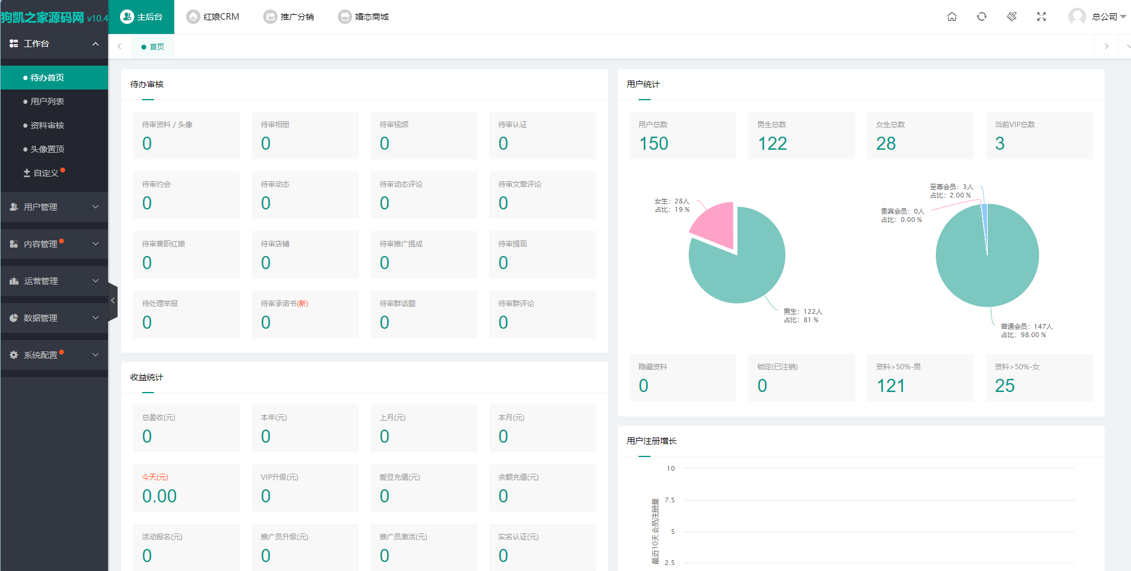Image resolution: width=1131 pixels, height=571 pixels.
Task: Go to 用户列表 in the sidebar
Action: pyautogui.click(x=47, y=101)
